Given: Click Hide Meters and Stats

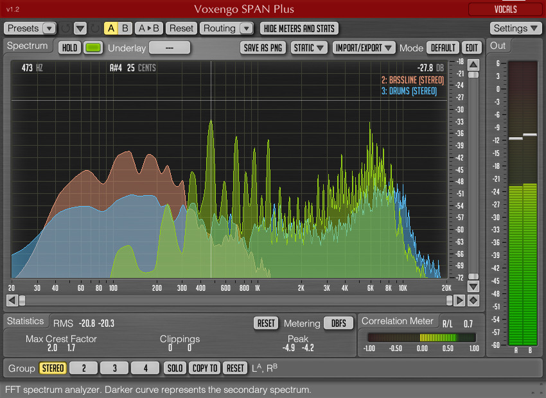Looking at the screenshot, I should (299, 28).
